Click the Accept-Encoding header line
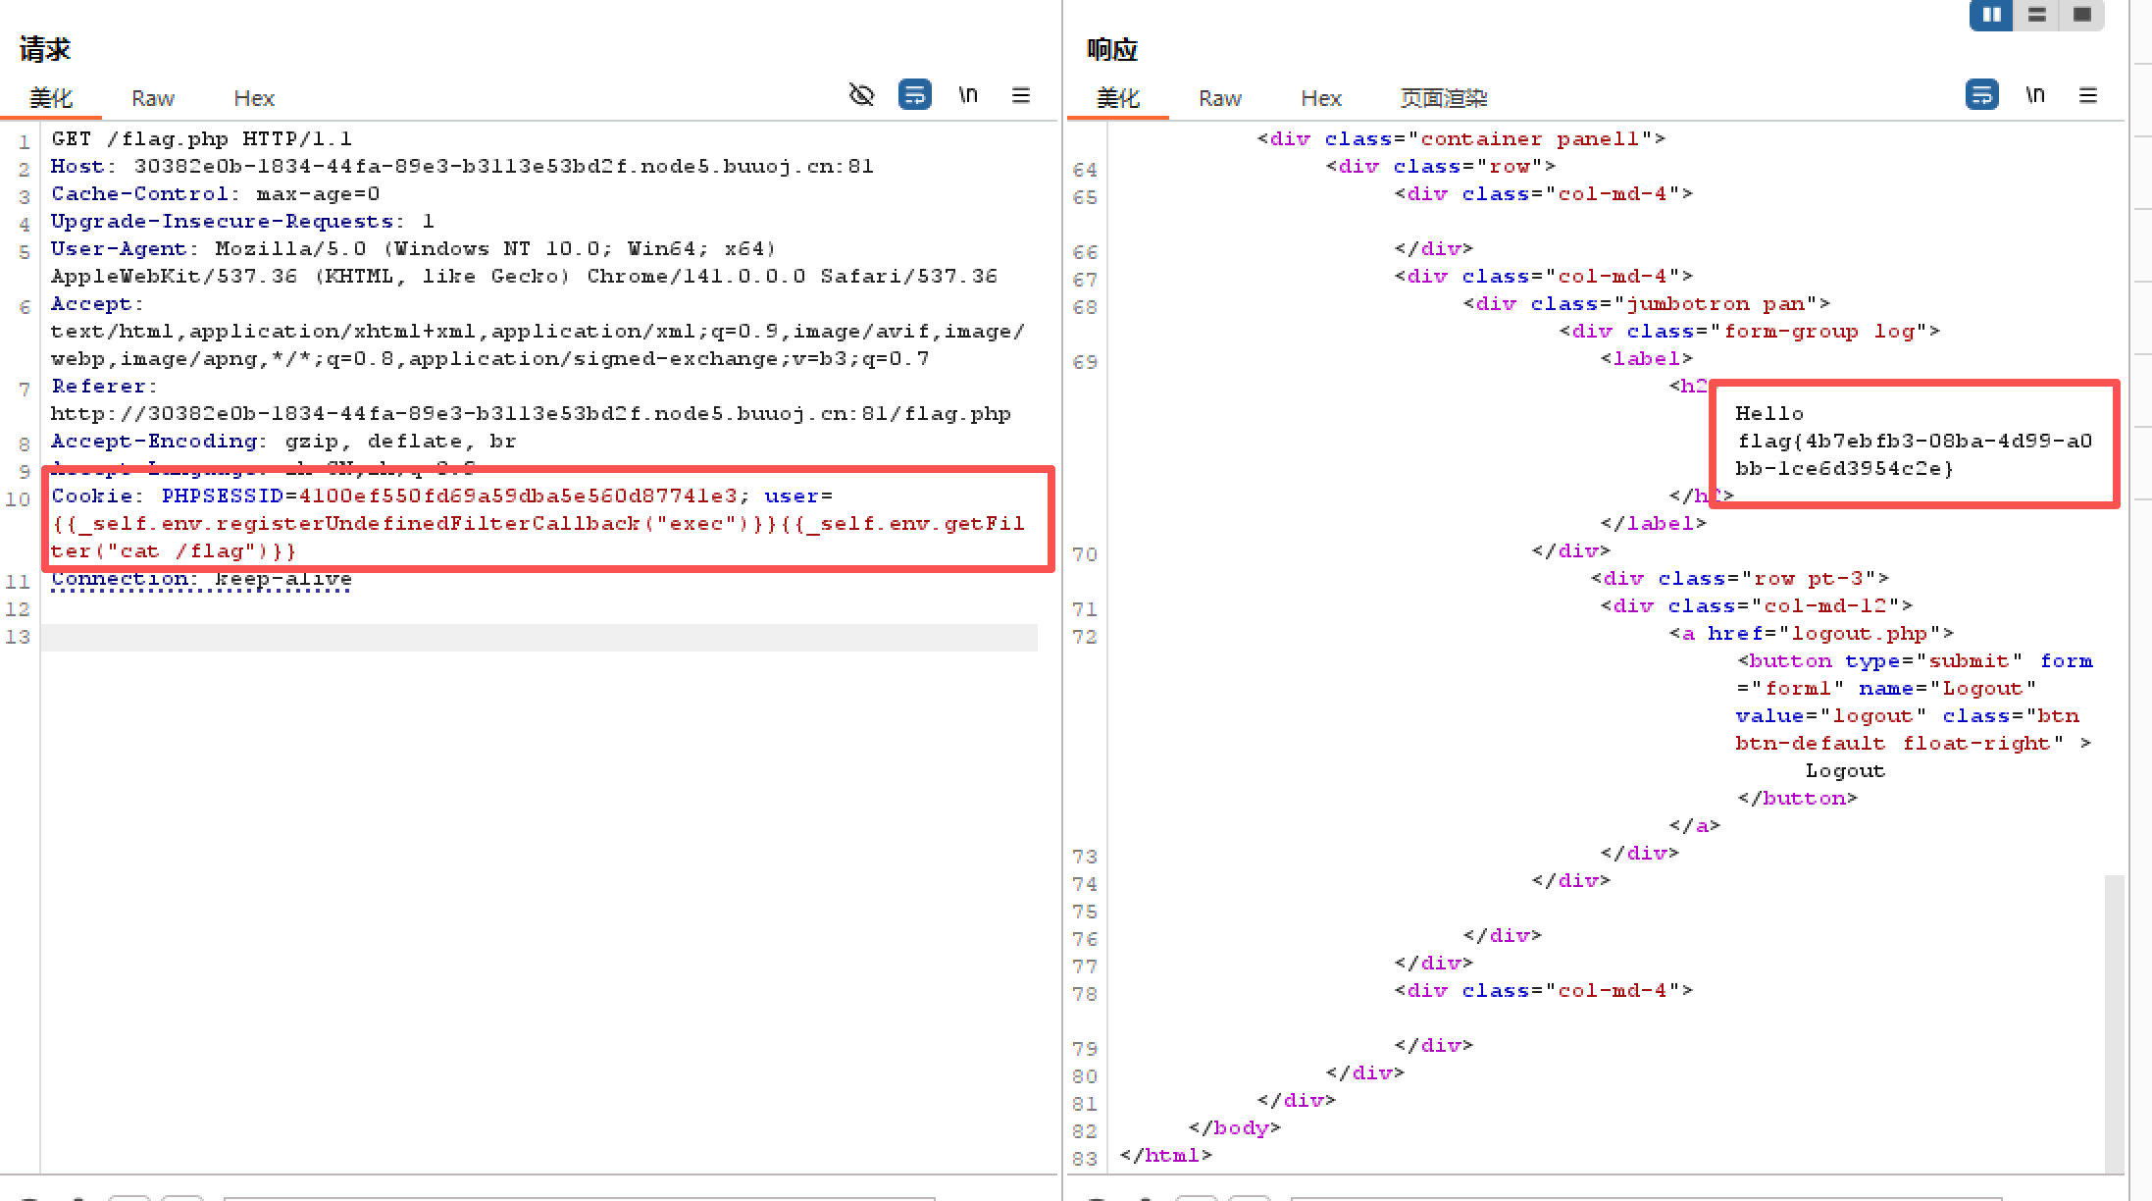This screenshot has width=2152, height=1201. tap(283, 442)
